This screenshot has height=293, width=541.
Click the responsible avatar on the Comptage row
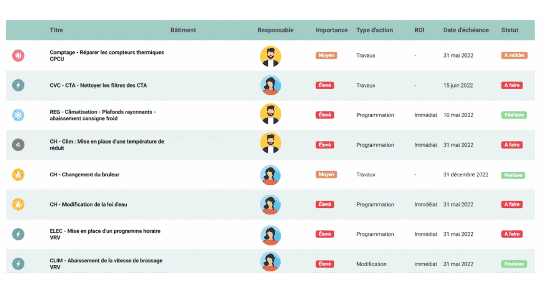coord(270,56)
